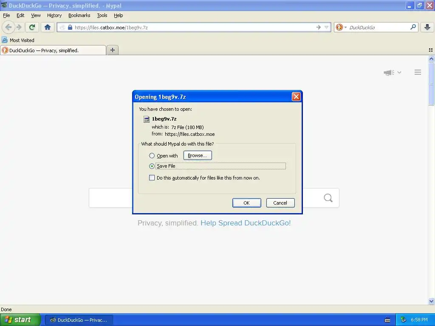Click the network tray icon

click(x=404, y=320)
